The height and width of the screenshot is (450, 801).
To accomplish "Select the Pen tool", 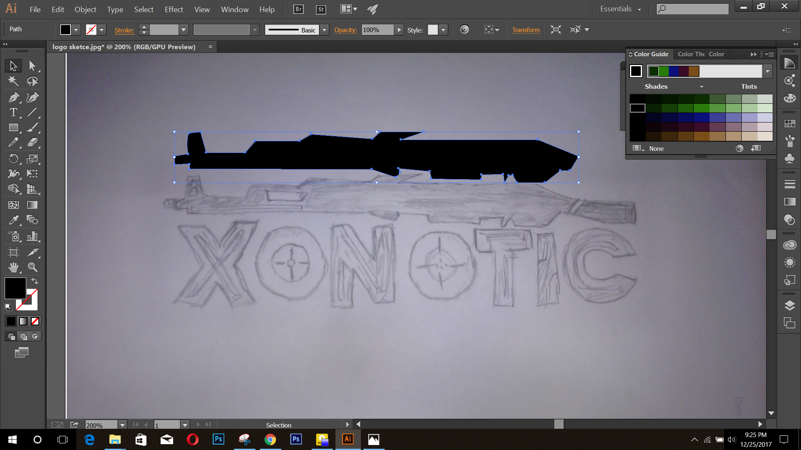I will click(13, 97).
